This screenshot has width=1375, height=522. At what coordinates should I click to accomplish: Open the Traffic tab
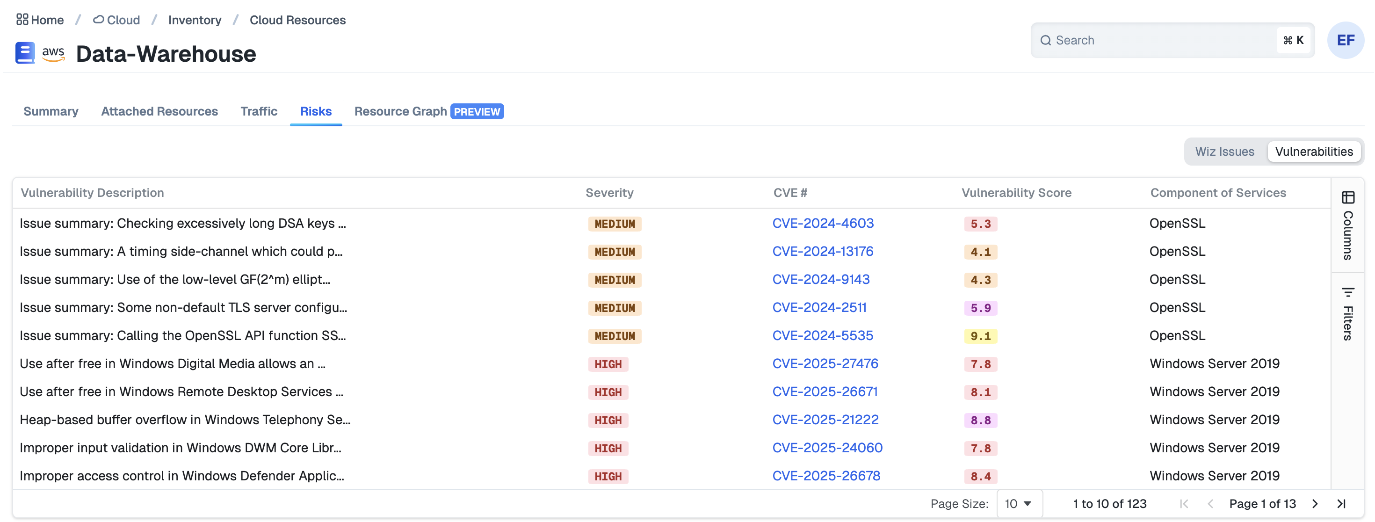click(259, 111)
